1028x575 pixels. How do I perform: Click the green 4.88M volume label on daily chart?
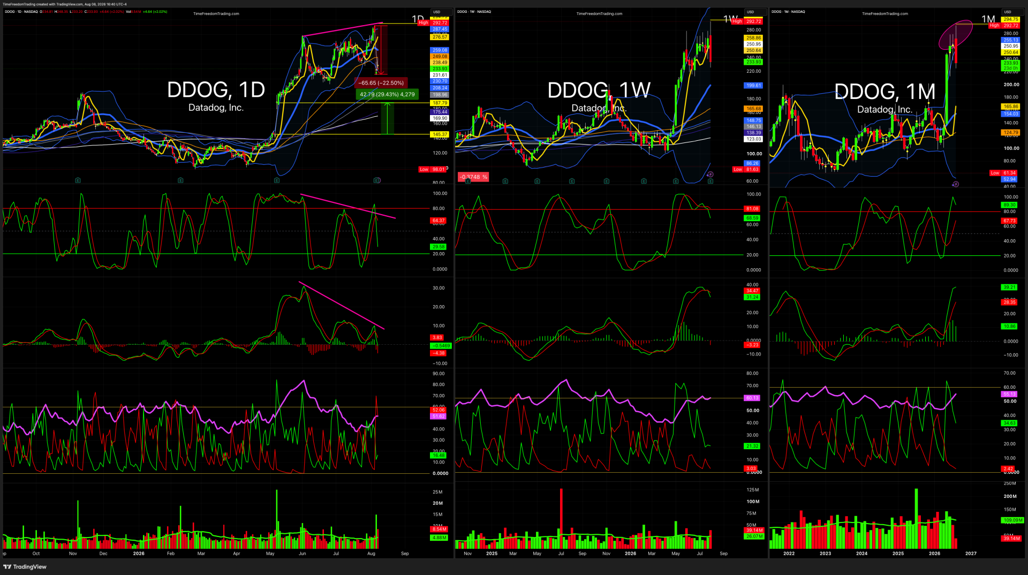[439, 538]
